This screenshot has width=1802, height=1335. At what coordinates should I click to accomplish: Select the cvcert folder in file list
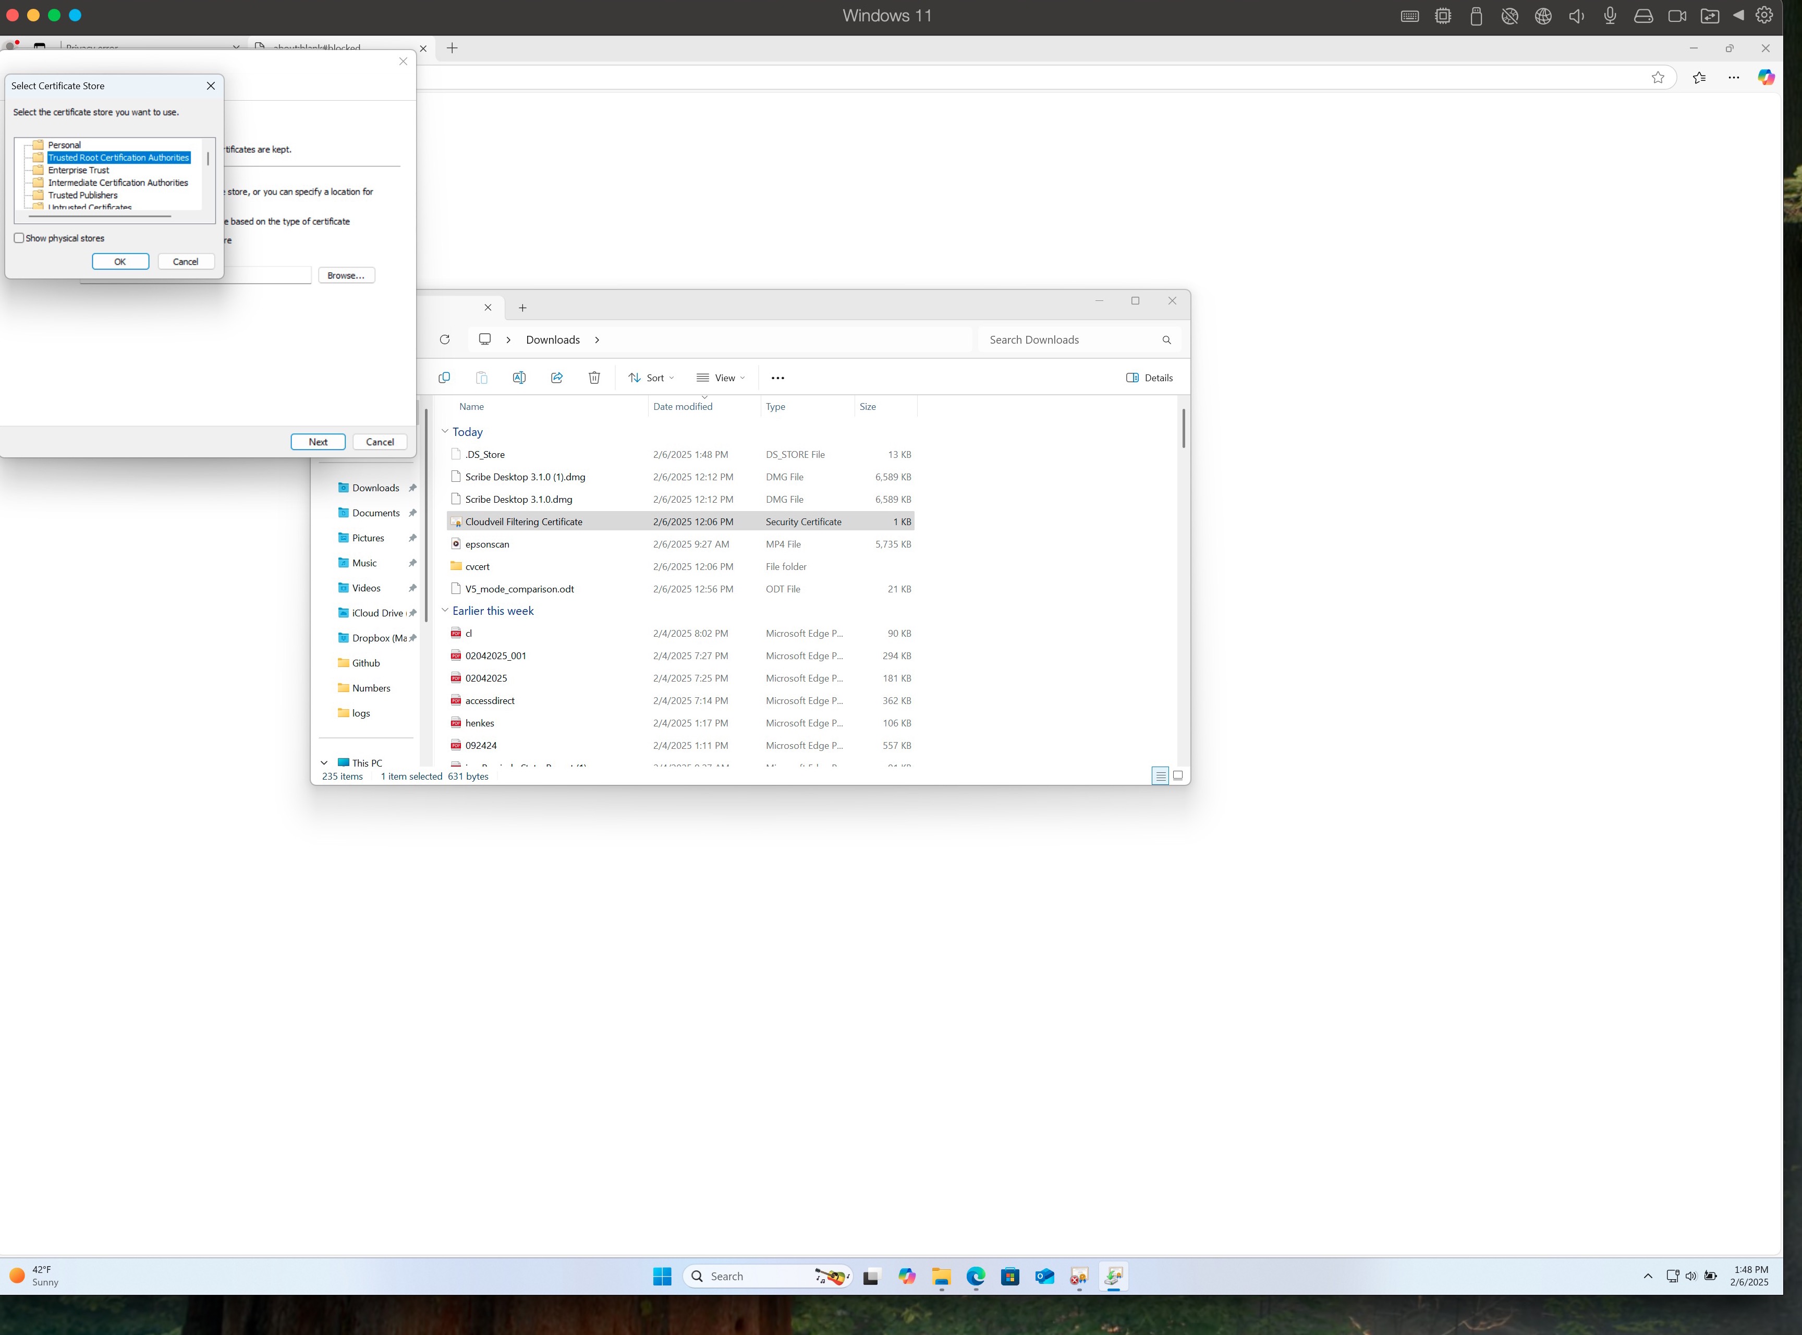679,566
